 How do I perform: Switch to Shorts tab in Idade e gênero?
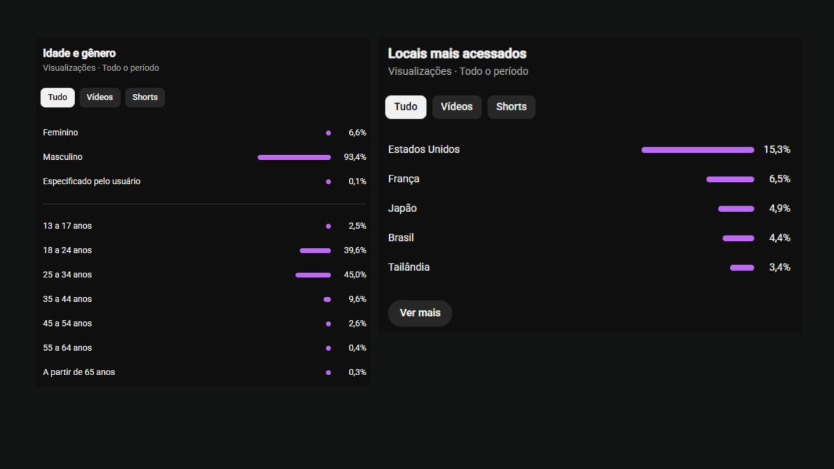pyautogui.click(x=145, y=97)
